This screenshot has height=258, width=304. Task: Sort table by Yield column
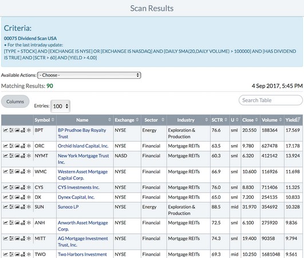click(x=293, y=120)
